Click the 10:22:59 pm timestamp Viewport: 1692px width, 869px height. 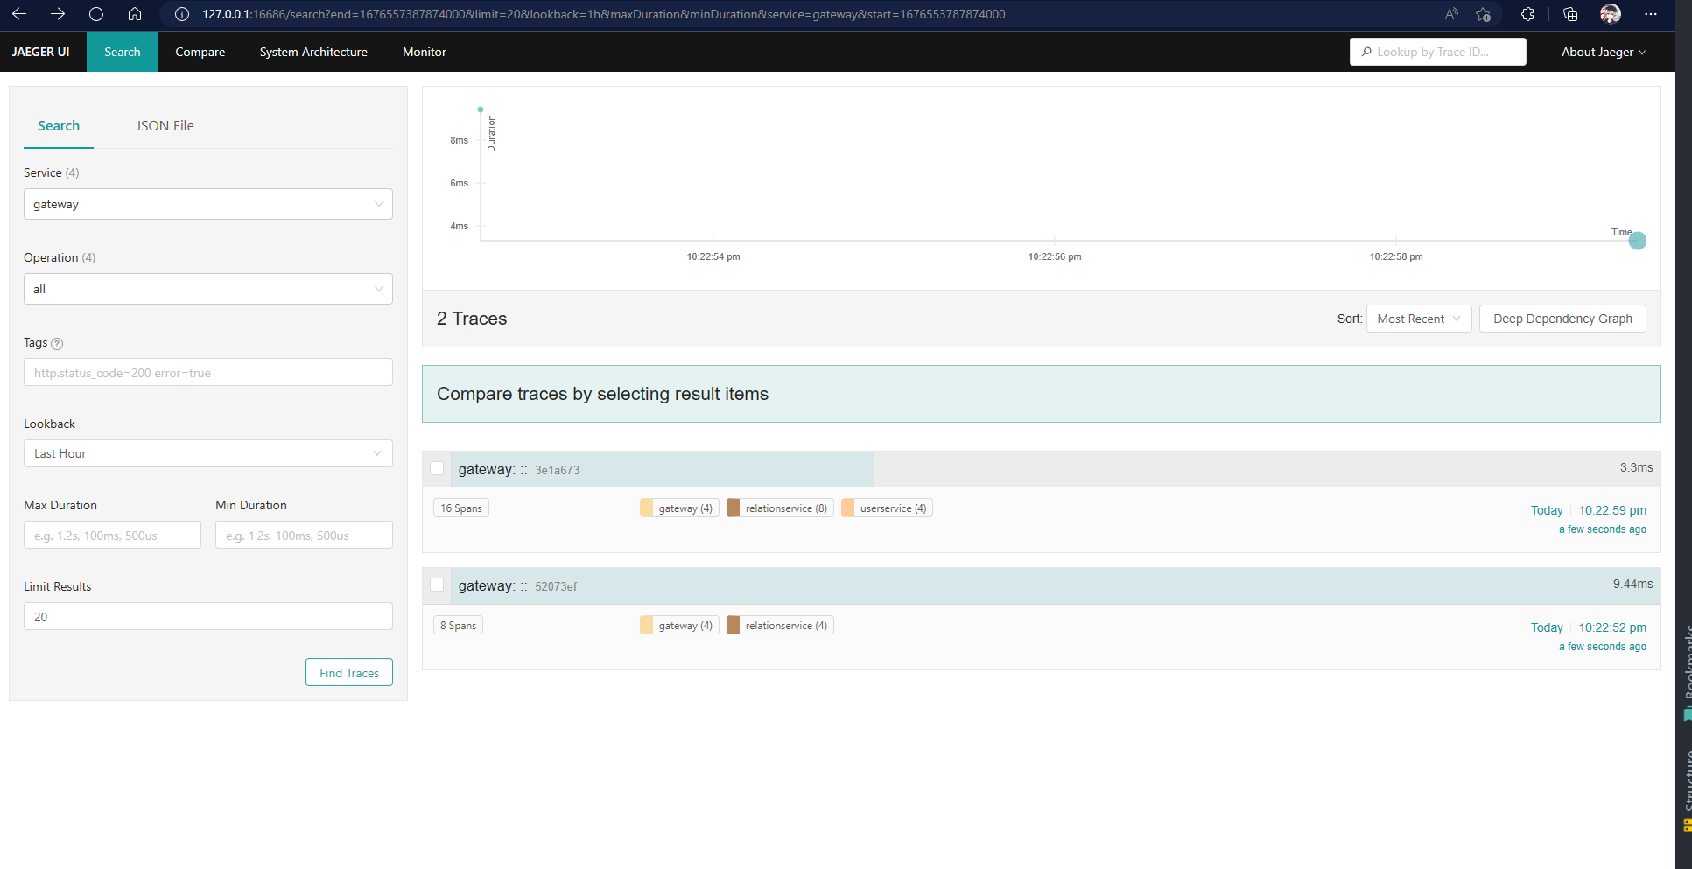[1612, 510]
